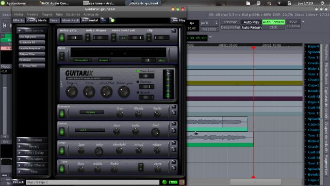
Task: Click the volume icon in the system panel
Action: (x=269, y=3)
